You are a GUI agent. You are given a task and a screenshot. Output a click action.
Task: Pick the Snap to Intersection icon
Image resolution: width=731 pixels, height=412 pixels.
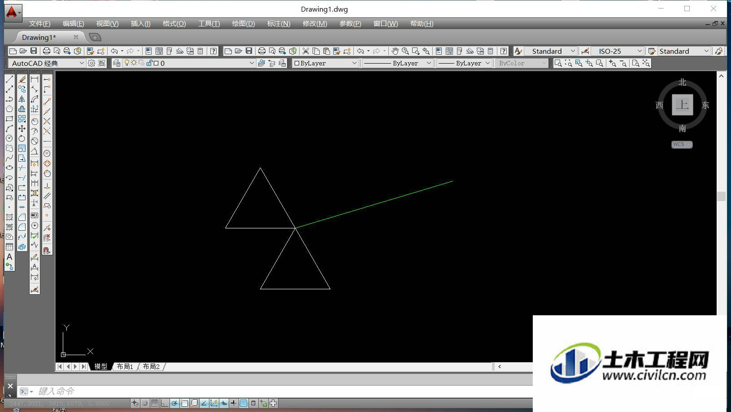(47, 121)
